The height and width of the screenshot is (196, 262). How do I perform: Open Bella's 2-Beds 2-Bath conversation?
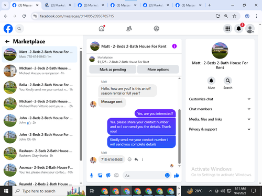(40, 87)
